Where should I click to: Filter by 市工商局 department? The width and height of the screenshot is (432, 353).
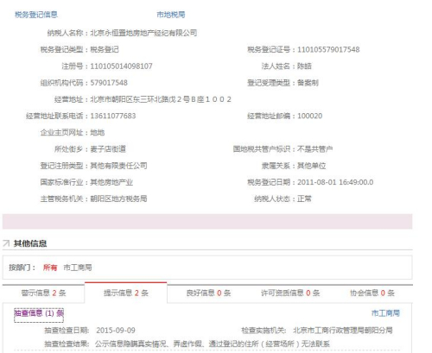coord(78,268)
